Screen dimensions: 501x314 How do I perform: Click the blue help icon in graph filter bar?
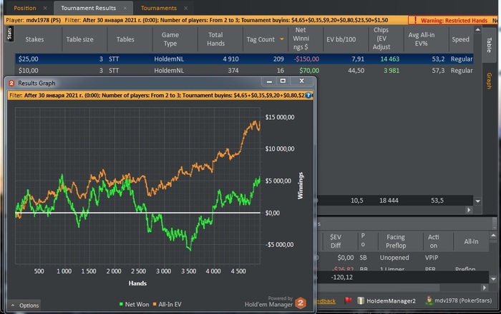[308, 95]
